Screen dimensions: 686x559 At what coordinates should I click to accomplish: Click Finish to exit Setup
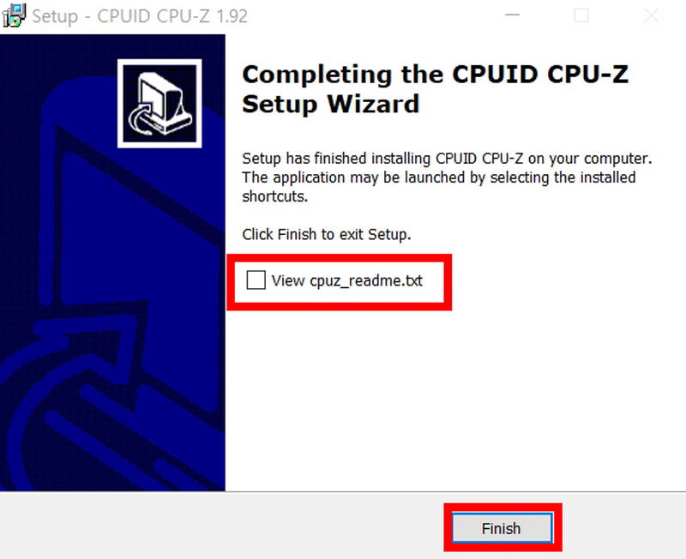tap(502, 528)
